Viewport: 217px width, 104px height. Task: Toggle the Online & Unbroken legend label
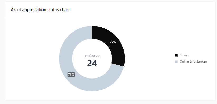pyautogui.click(x=193, y=61)
